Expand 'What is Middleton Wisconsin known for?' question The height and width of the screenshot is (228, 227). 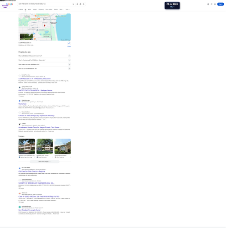45,56
